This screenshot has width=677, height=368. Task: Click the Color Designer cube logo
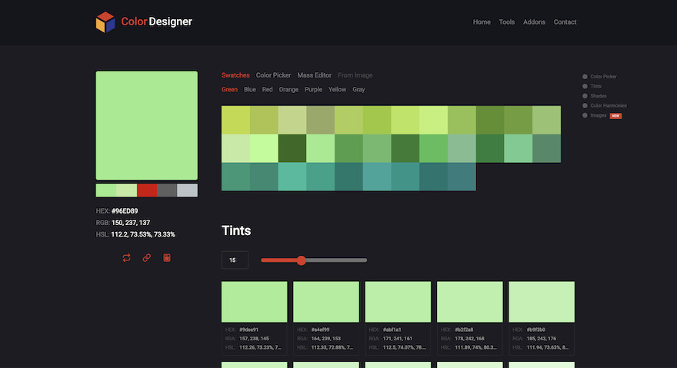[x=105, y=22]
